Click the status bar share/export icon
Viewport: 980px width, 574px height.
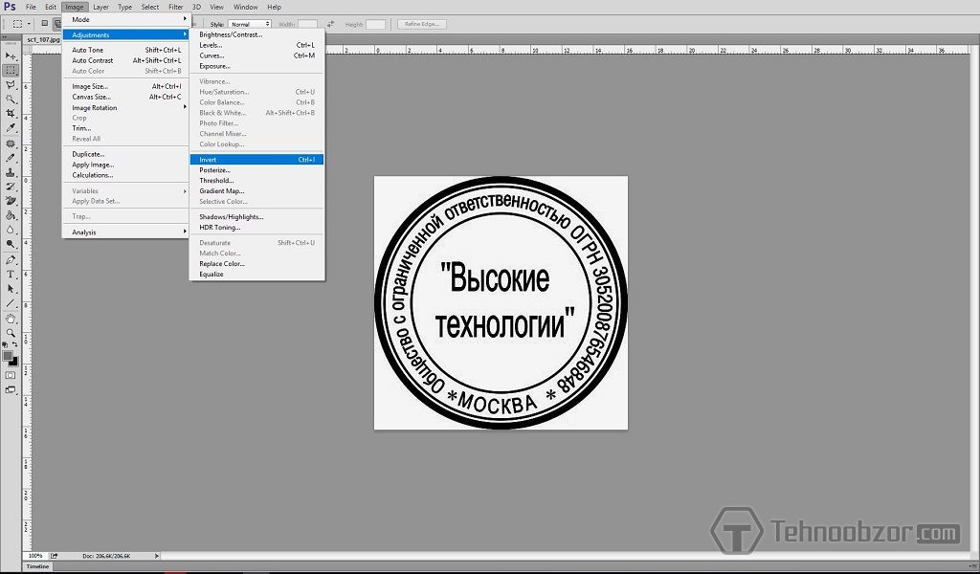54,555
